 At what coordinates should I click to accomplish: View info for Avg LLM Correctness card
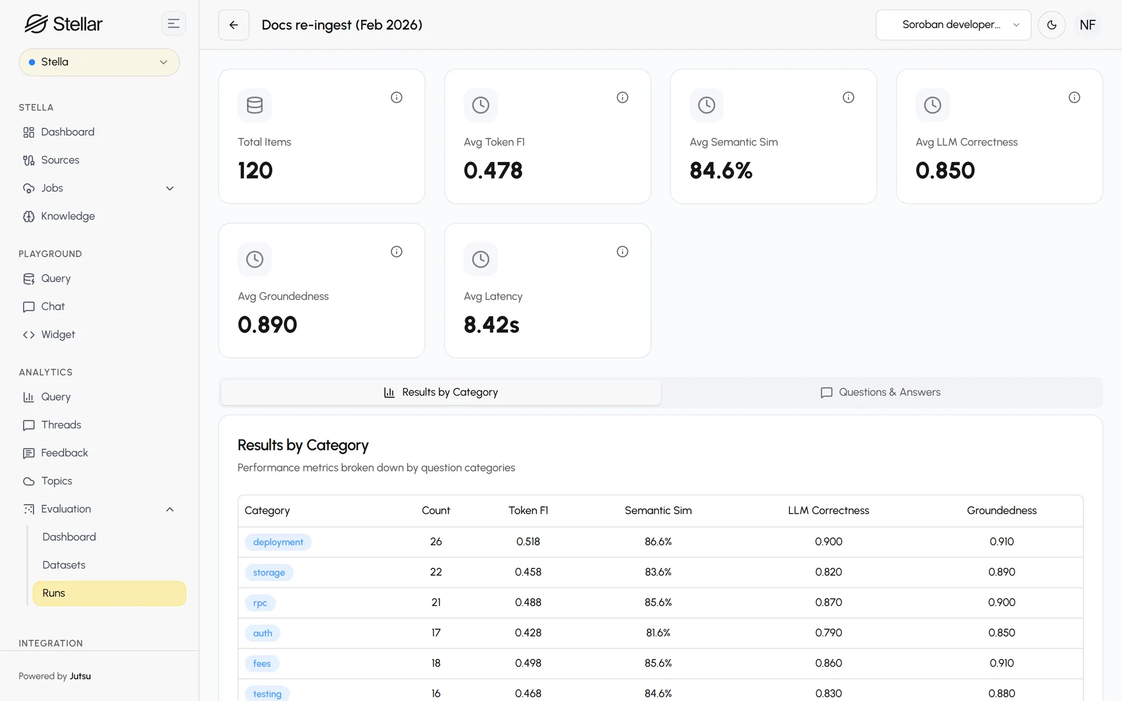coord(1074,98)
